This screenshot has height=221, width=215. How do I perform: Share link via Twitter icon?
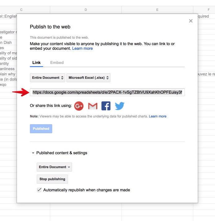coord(120,106)
